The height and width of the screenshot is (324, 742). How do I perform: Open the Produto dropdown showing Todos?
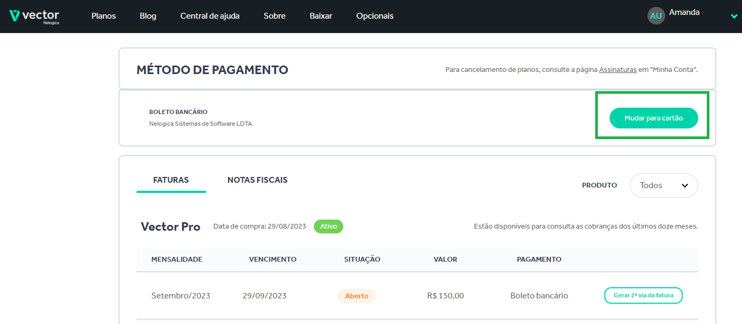coord(664,185)
